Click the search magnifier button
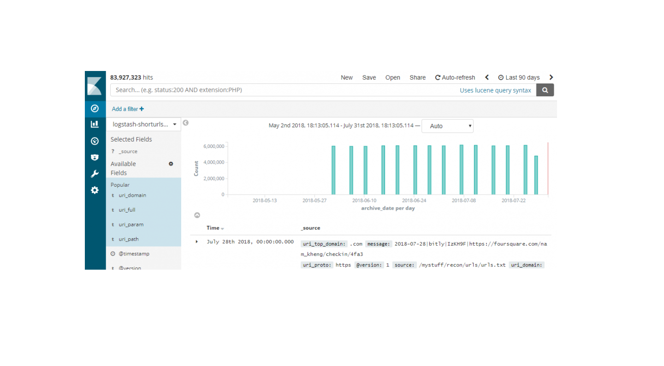The image size is (664, 366). coord(545,90)
